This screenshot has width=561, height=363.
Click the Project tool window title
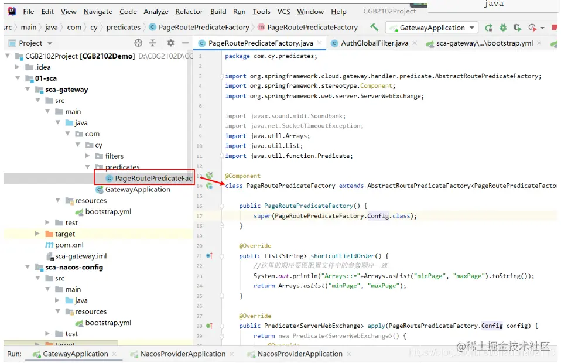(30, 43)
